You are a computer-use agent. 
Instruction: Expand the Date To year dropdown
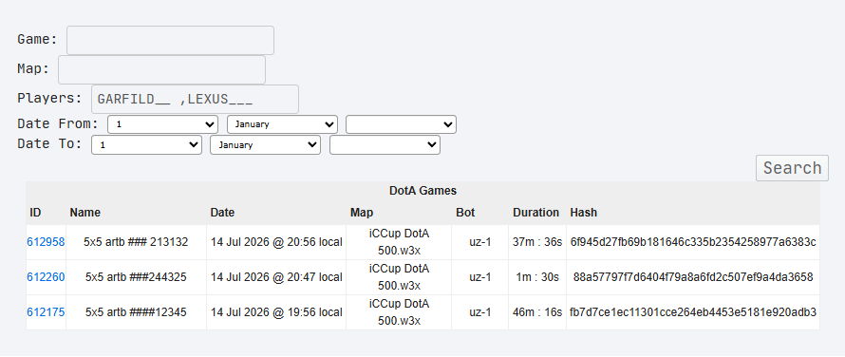point(385,145)
